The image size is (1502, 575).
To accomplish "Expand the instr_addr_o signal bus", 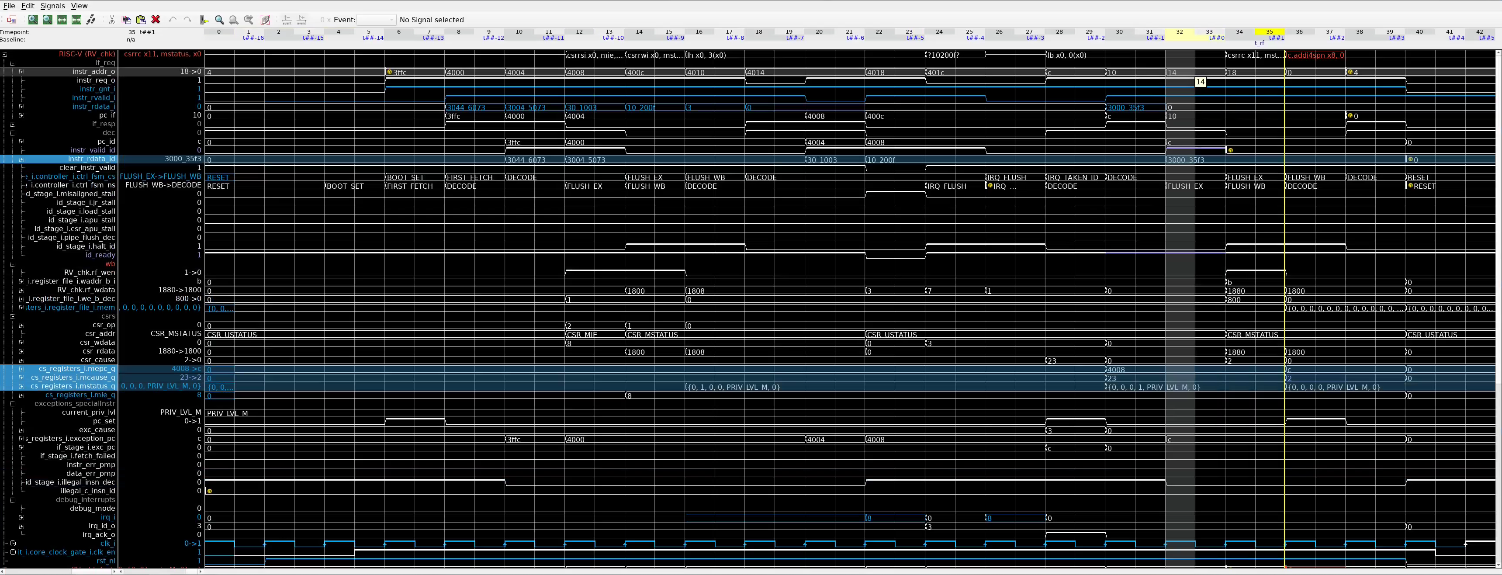I will tap(21, 72).
